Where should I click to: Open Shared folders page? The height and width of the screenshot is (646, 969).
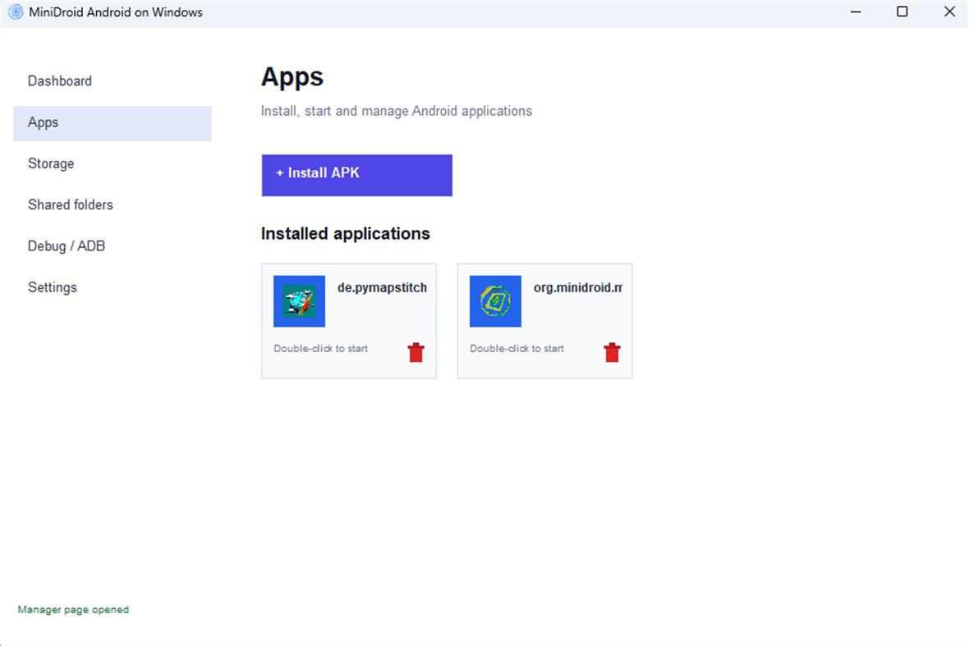coord(113,205)
